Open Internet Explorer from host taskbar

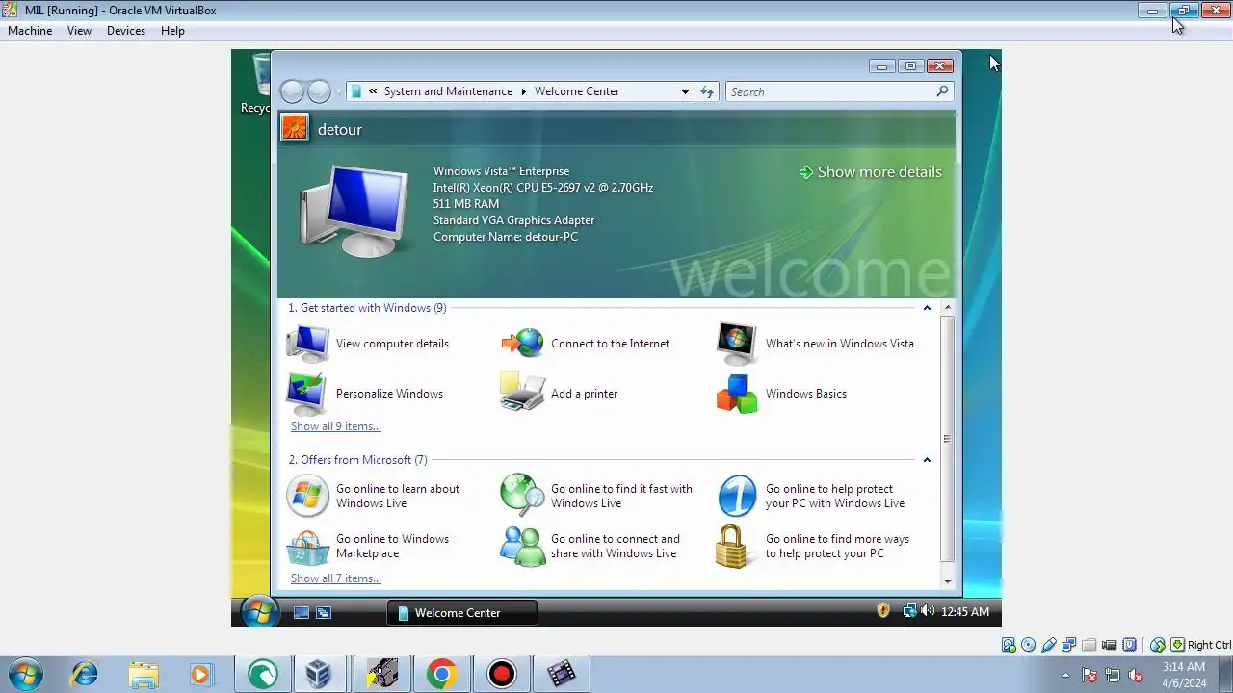pyautogui.click(x=84, y=674)
